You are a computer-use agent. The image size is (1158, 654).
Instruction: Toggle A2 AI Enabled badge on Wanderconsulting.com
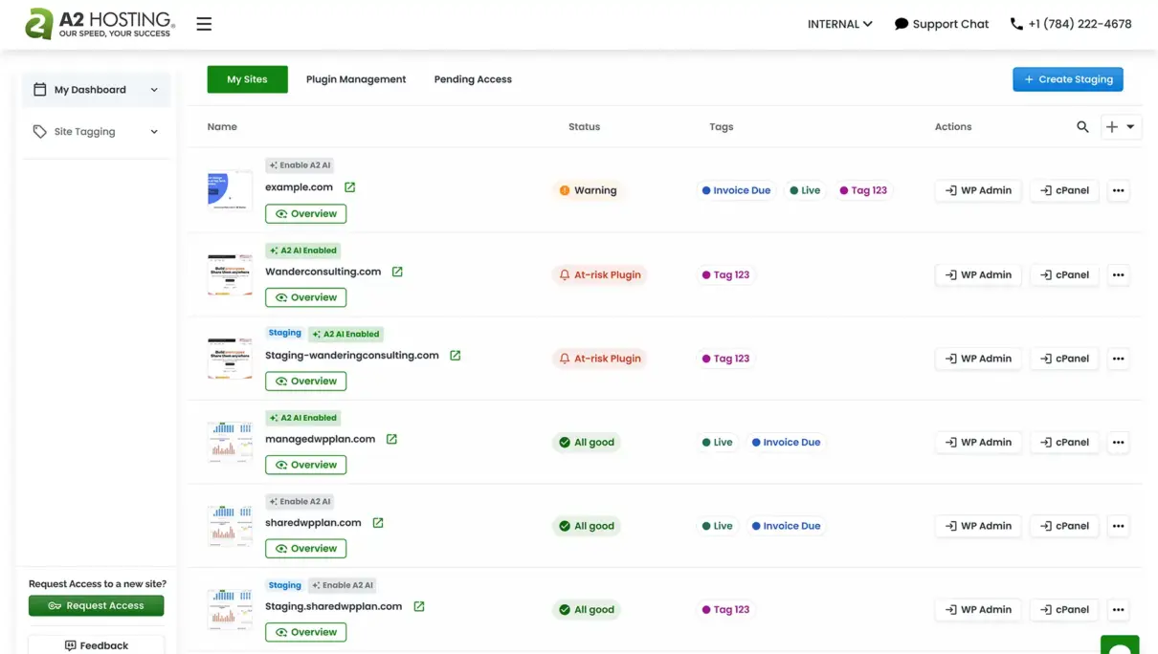[302, 251]
